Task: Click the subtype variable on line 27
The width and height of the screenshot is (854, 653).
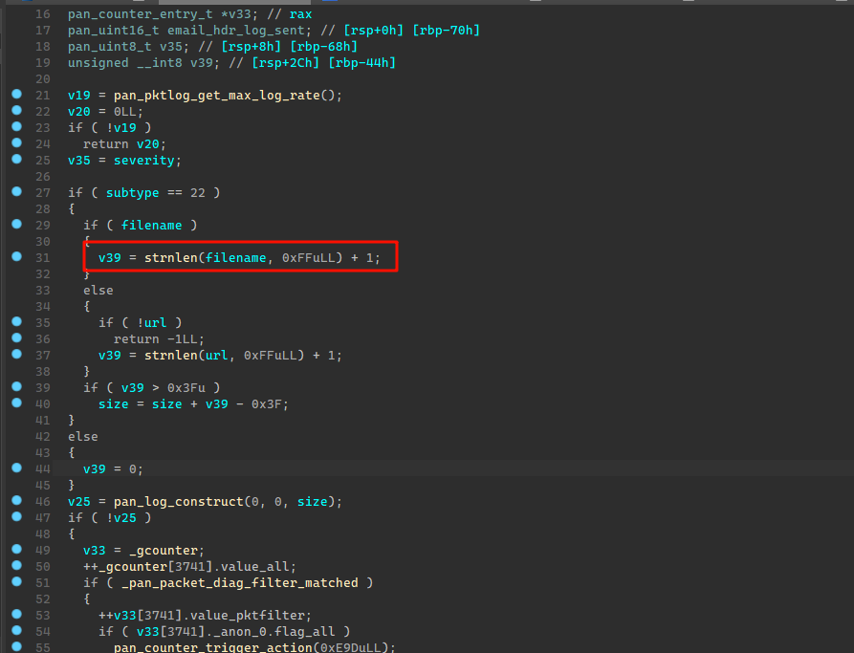Action: click(x=132, y=193)
